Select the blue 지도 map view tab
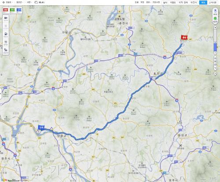Screen dimensions: 220x182 (203, 3)
